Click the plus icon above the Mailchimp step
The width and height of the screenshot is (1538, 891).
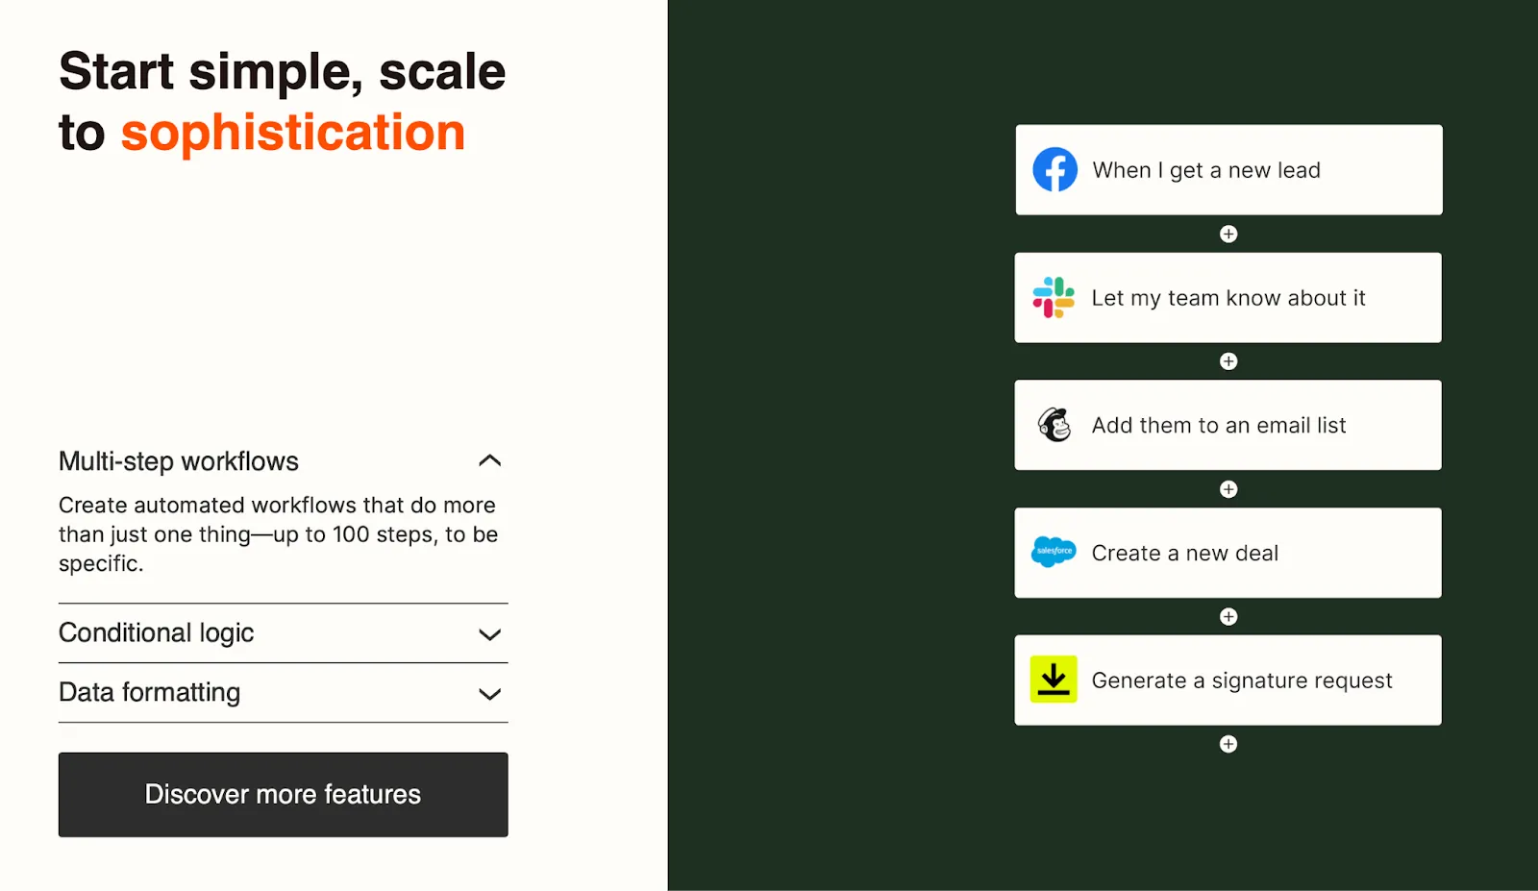pos(1228,361)
